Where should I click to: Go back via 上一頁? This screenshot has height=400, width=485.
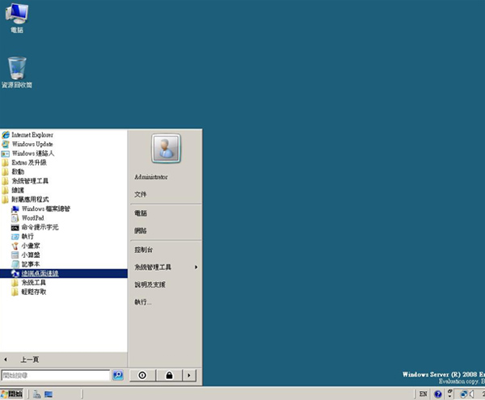29,359
